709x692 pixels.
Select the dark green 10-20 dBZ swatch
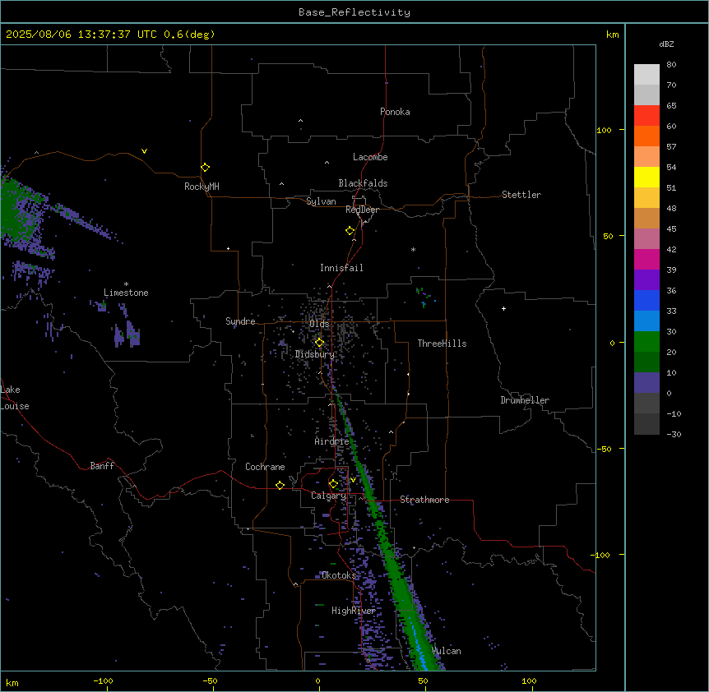point(646,362)
